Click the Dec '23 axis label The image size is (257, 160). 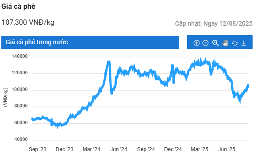click(x=65, y=149)
